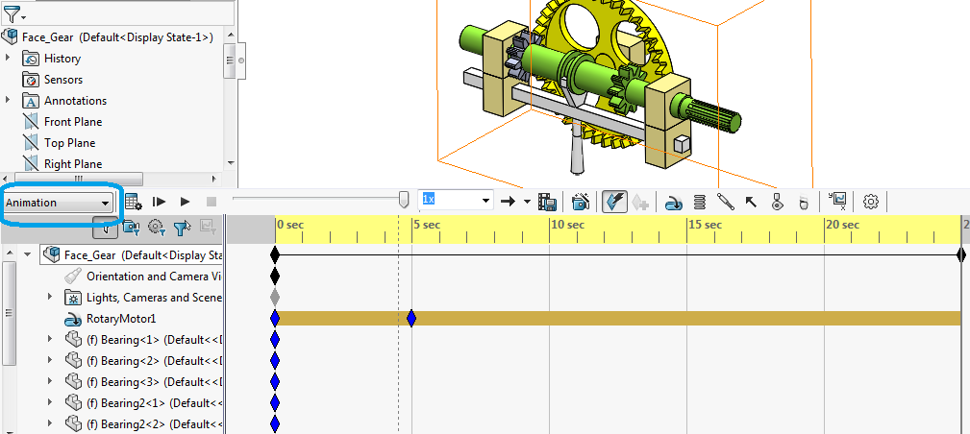Open Results and Plots icon
The image size is (970, 434).
coord(838,201)
